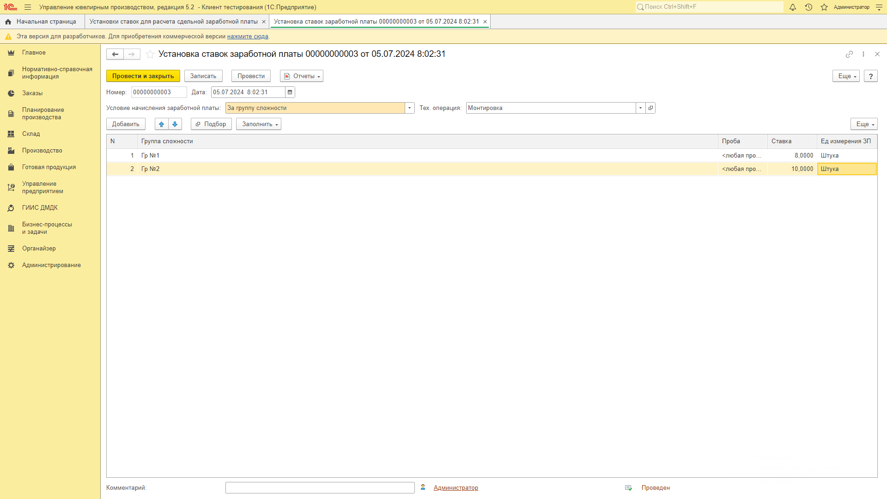Click the Комментарий input field
The image size is (887, 499).
(320, 488)
